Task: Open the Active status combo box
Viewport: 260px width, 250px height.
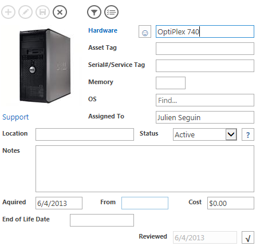Action: pos(205,134)
